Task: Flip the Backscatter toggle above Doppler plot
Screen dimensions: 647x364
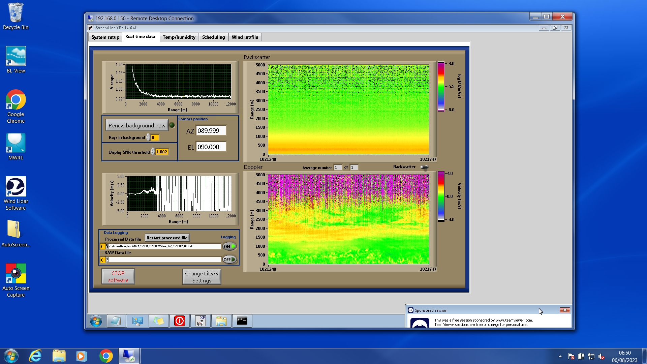Action: coord(424,167)
